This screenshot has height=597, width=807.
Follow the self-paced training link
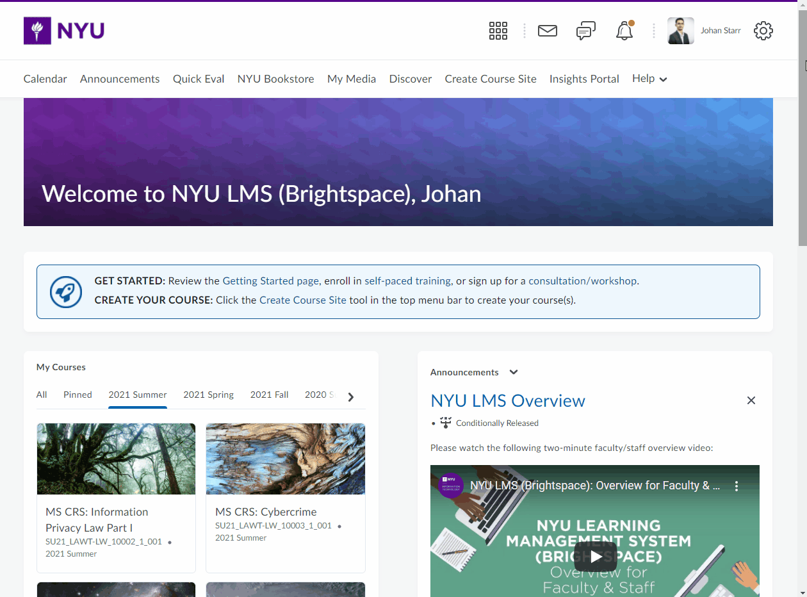[408, 281]
